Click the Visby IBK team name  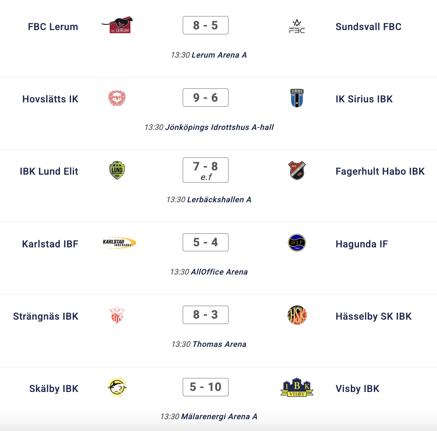point(357,388)
